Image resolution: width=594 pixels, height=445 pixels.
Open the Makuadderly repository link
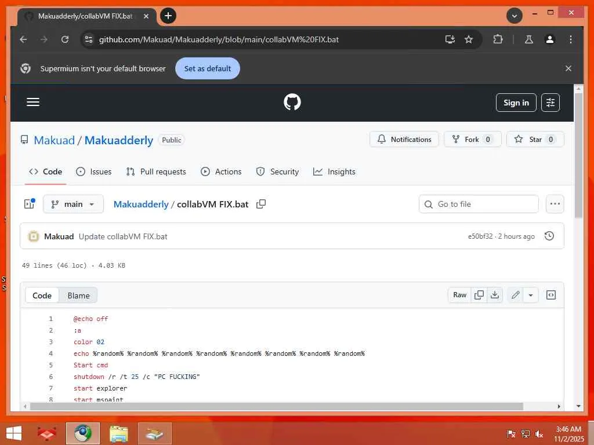point(118,140)
